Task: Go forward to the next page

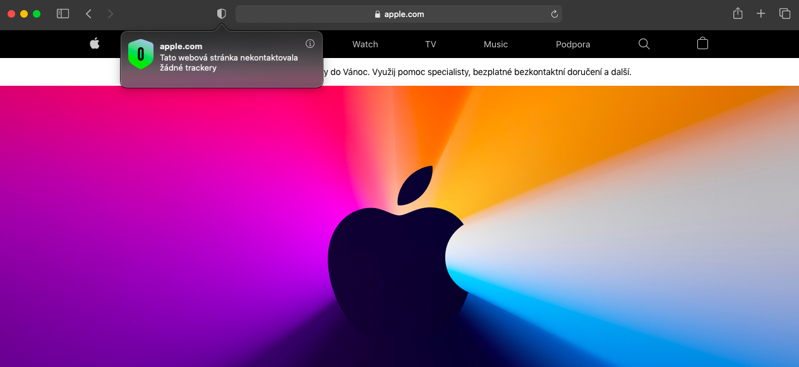Action: [x=111, y=14]
